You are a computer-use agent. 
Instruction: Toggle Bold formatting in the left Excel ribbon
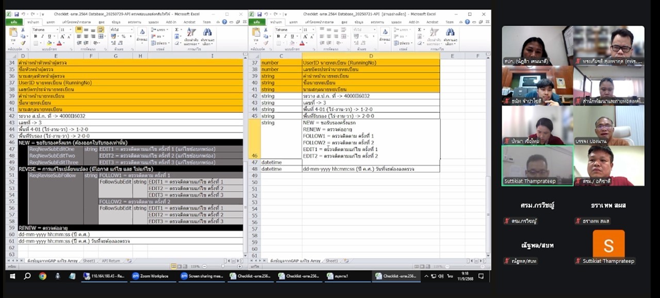35,37
